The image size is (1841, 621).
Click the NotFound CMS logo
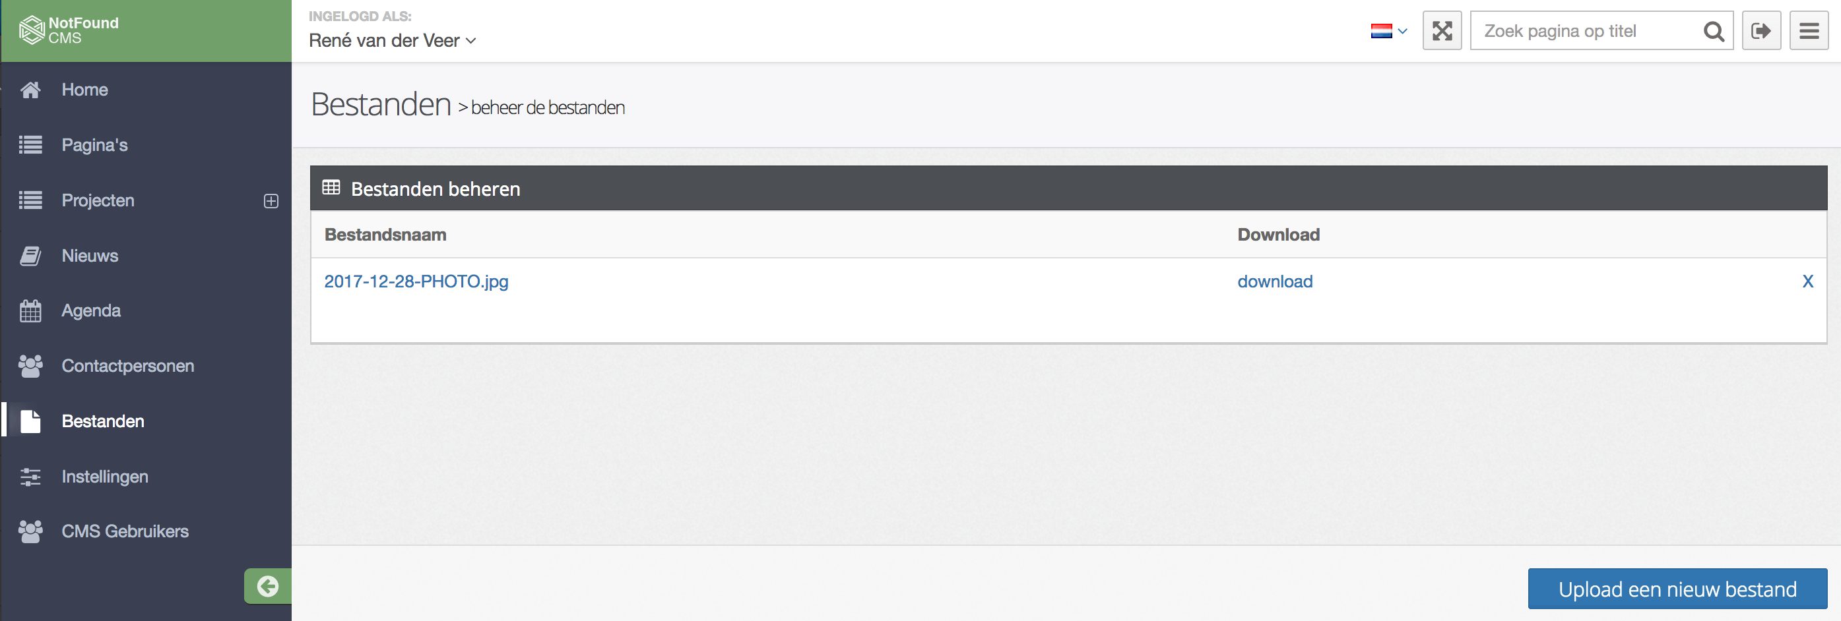pos(69,30)
